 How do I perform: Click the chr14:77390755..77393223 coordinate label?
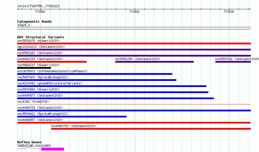click(x=38, y=6)
